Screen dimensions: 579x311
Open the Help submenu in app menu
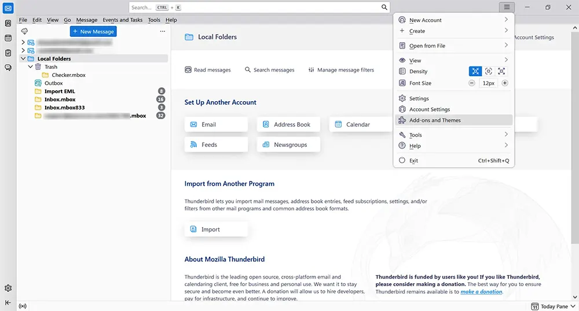pos(453,146)
